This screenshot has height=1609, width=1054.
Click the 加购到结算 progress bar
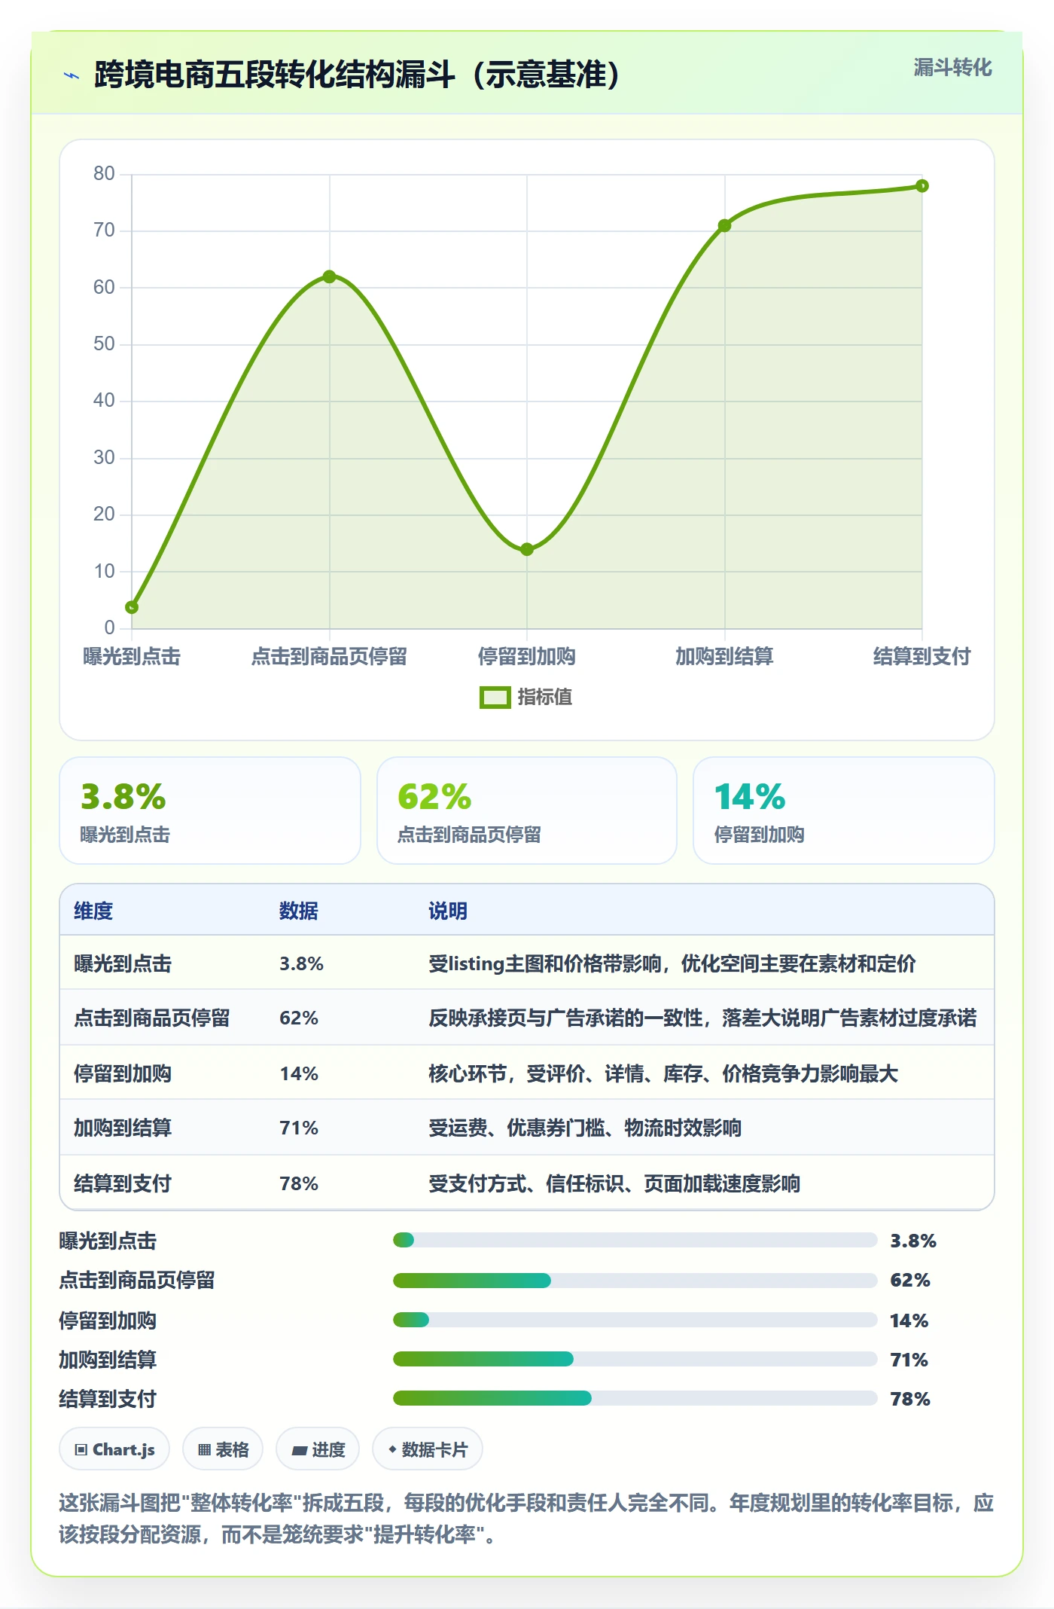(635, 1359)
